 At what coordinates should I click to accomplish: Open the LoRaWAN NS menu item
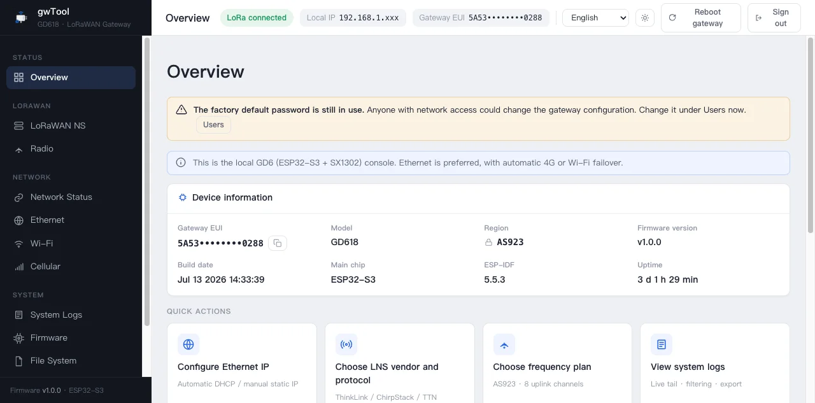(x=71, y=126)
